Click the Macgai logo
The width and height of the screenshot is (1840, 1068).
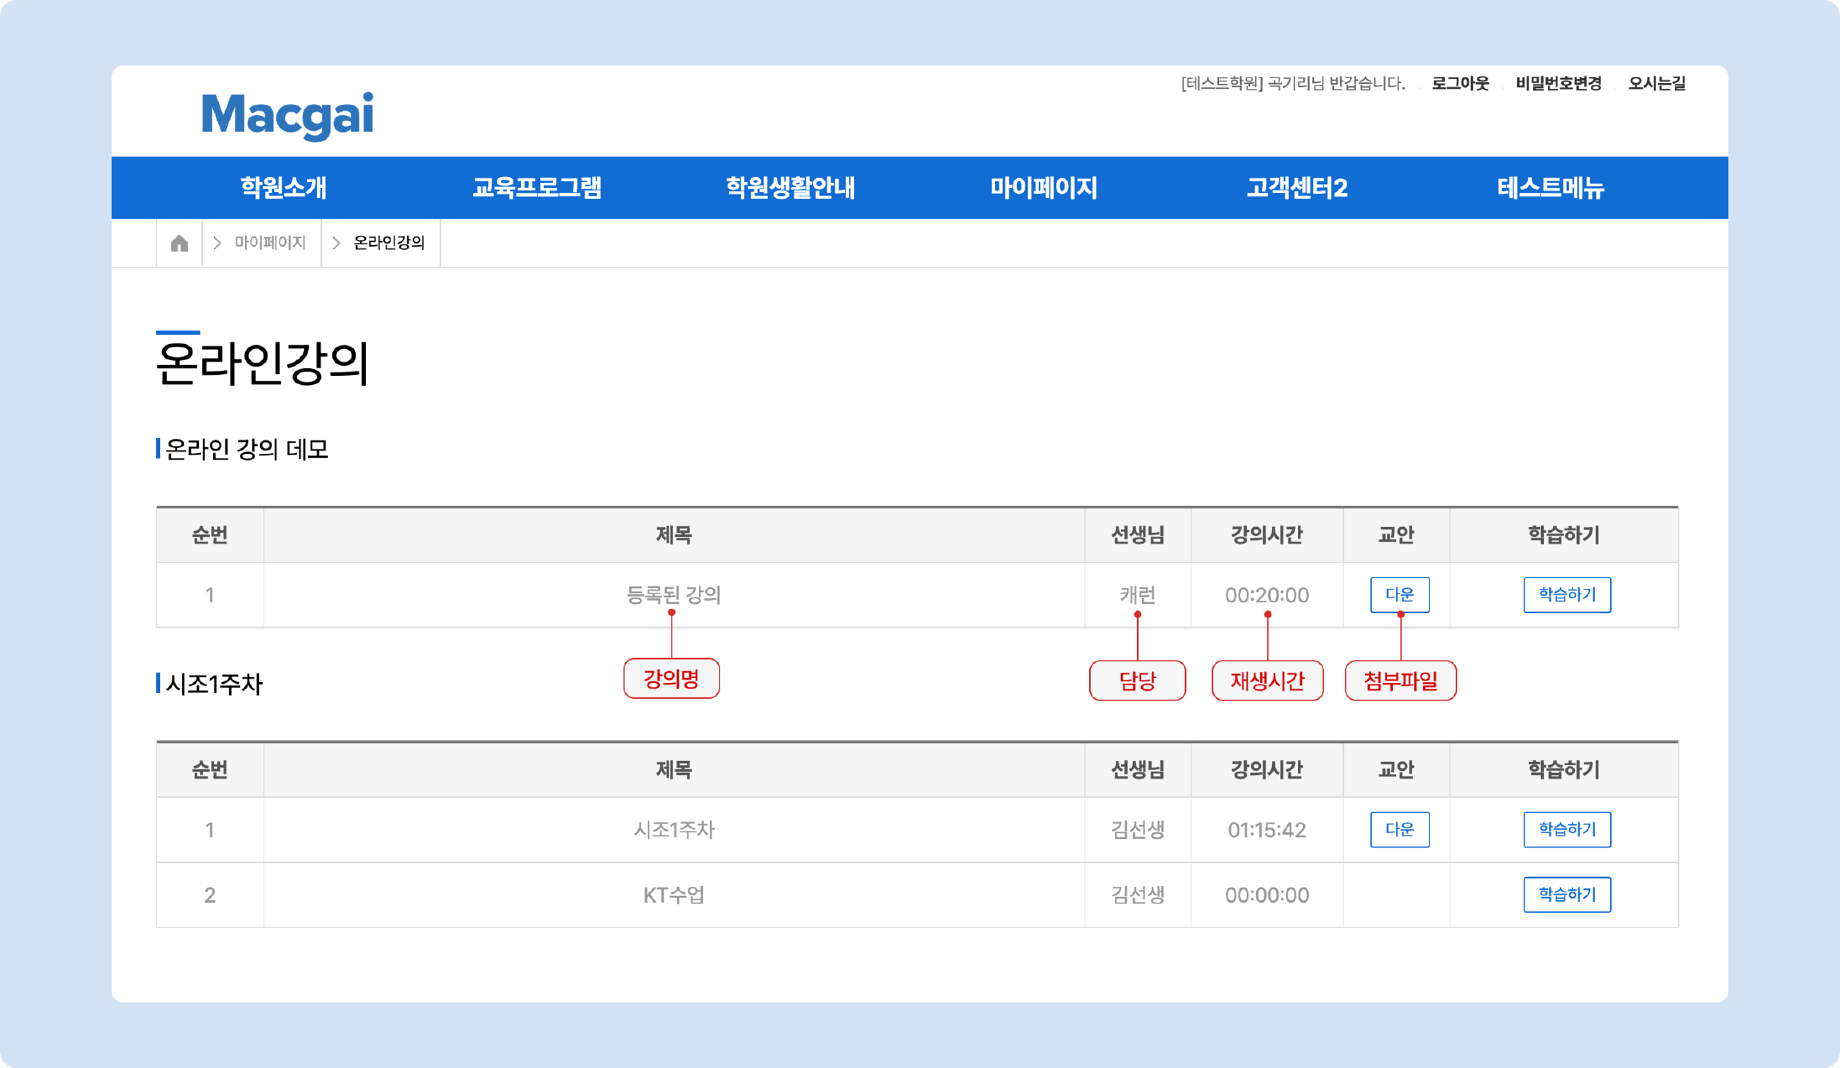287,115
